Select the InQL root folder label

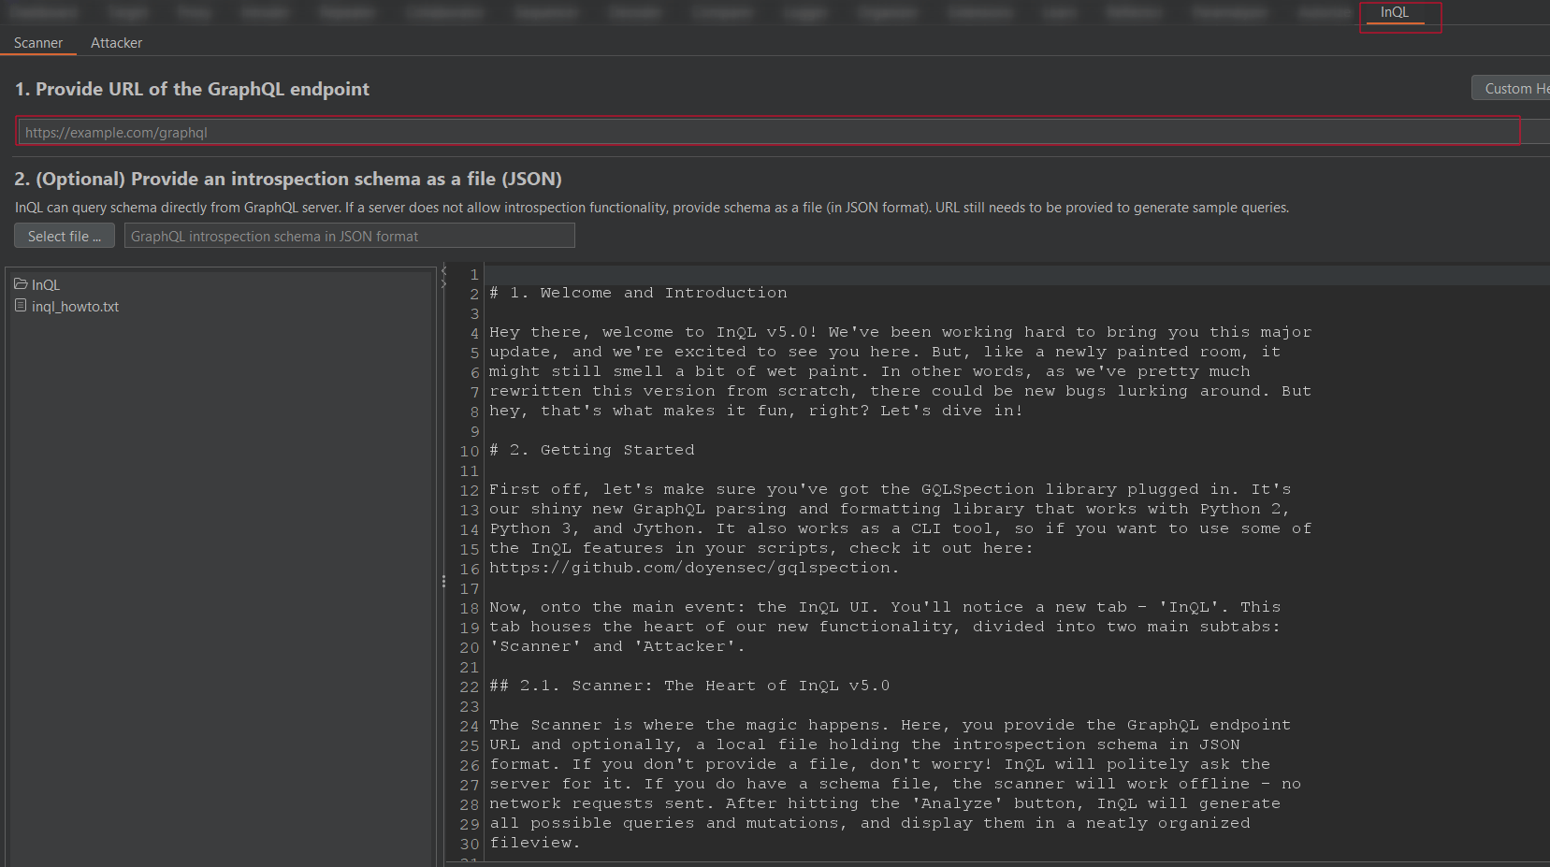click(x=46, y=285)
